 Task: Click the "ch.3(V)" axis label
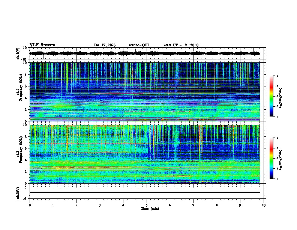(x=18, y=193)
